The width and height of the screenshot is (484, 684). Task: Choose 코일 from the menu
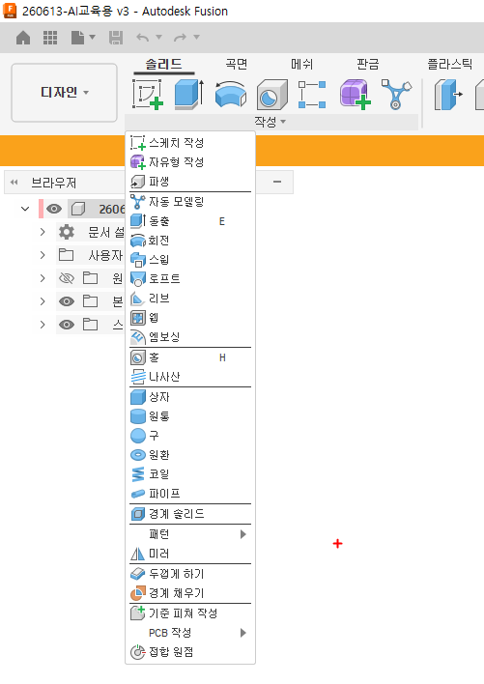[x=190, y=474]
